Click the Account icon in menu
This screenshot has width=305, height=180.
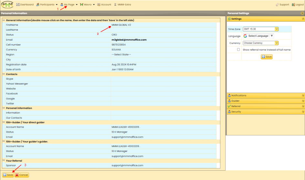[99, 5]
